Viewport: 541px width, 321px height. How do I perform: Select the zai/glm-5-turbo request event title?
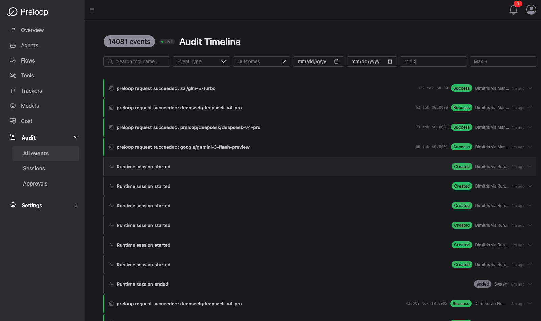point(166,88)
